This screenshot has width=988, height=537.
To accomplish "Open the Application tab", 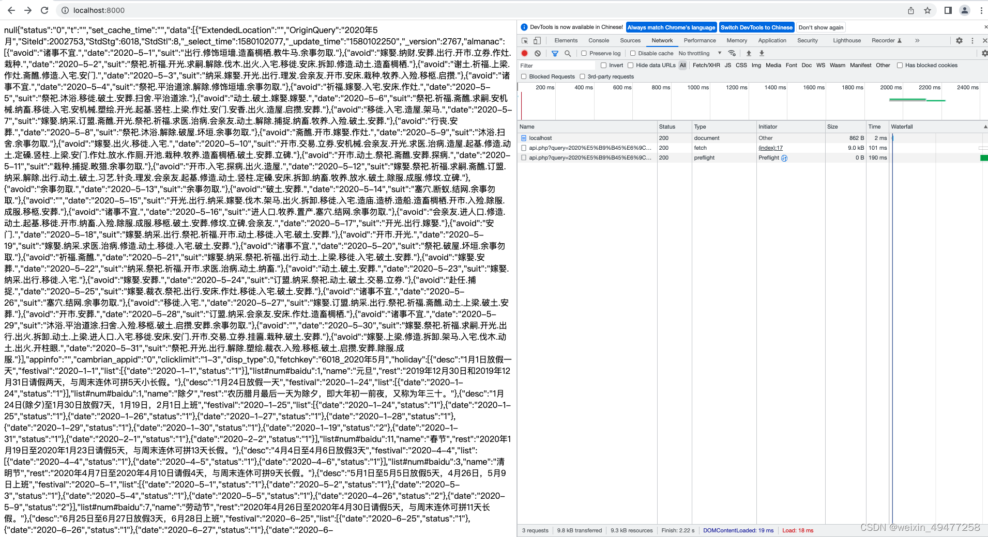I will [772, 40].
